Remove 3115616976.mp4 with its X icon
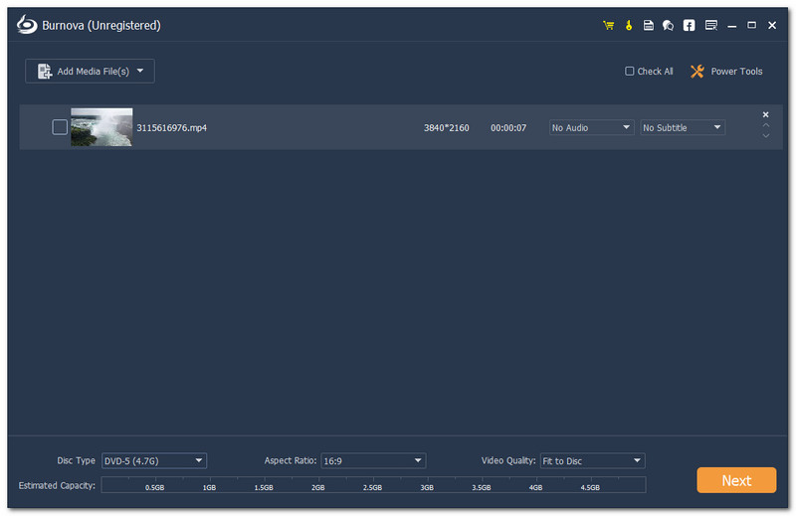This screenshot has height=516, width=796. tap(765, 115)
